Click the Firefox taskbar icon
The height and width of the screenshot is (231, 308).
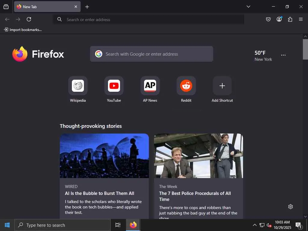[x=133, y=225]
